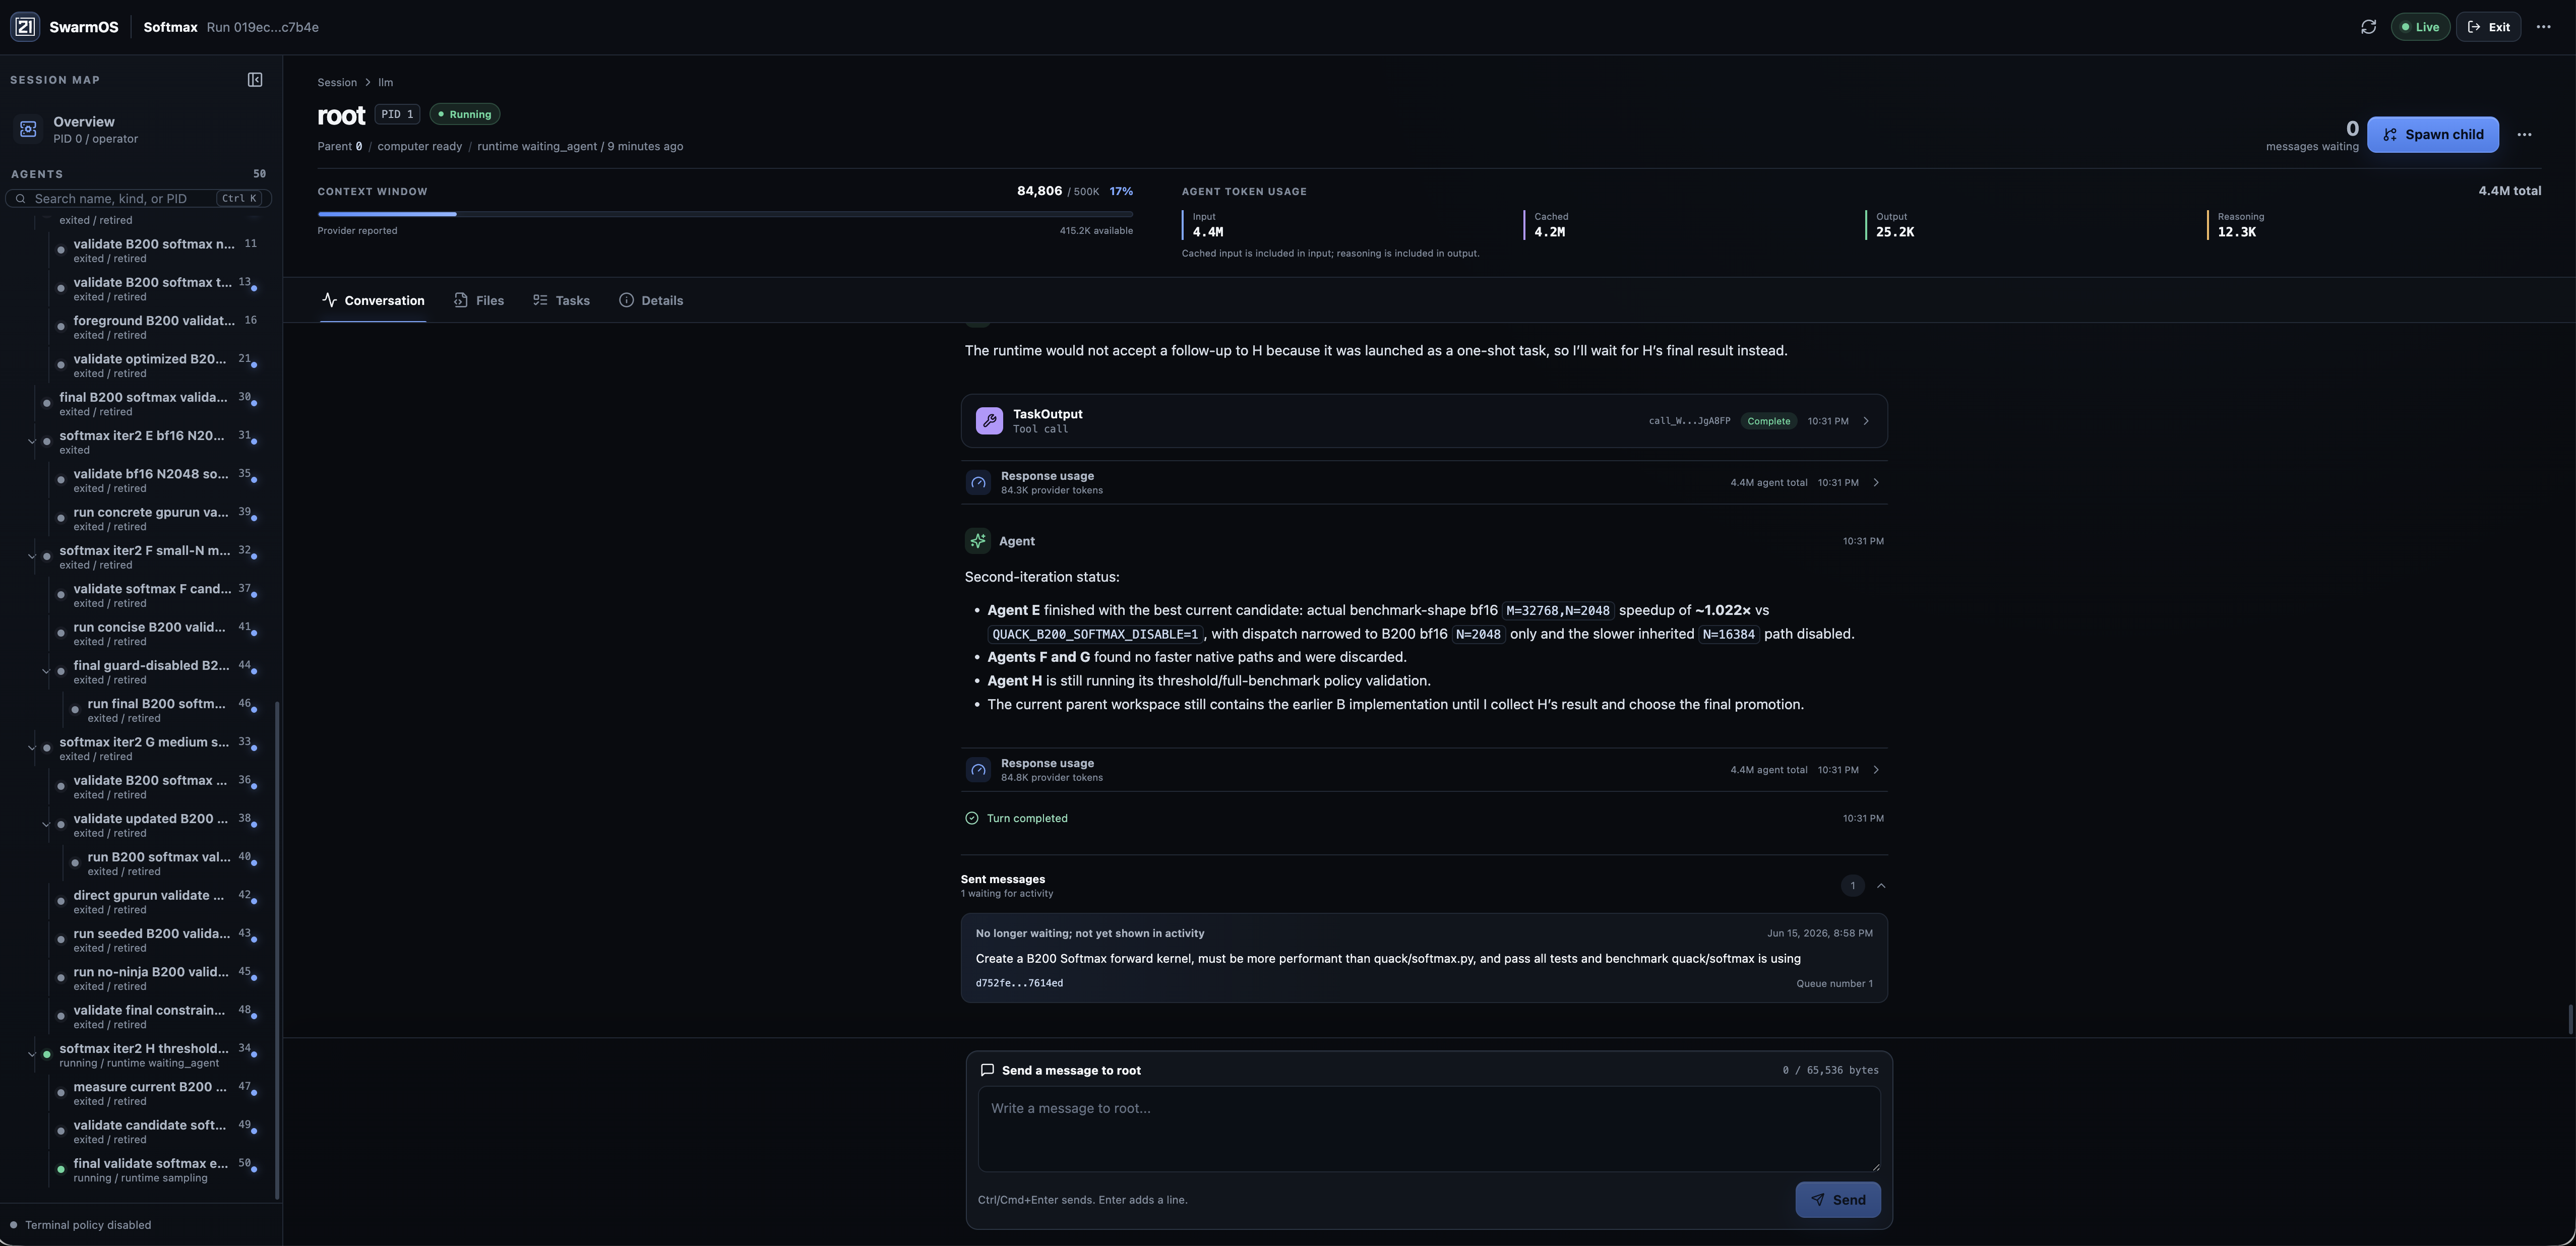Open root agent more actions menu

click(x=2524, y=134)
